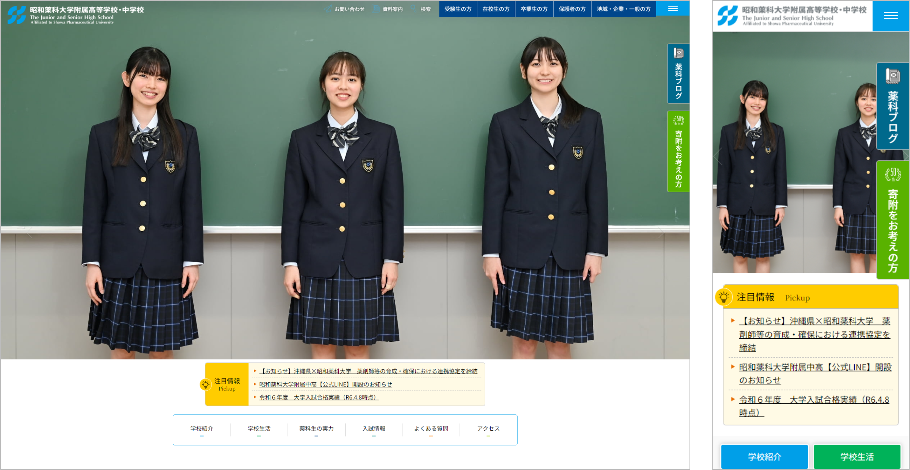This screenshot has height=470, width=910.
Task: Click the お問い合わせ contact icon
Action: click(x=328, y=9)
